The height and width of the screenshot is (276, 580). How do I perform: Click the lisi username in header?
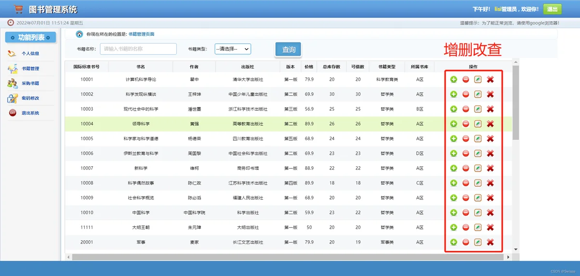498,9
